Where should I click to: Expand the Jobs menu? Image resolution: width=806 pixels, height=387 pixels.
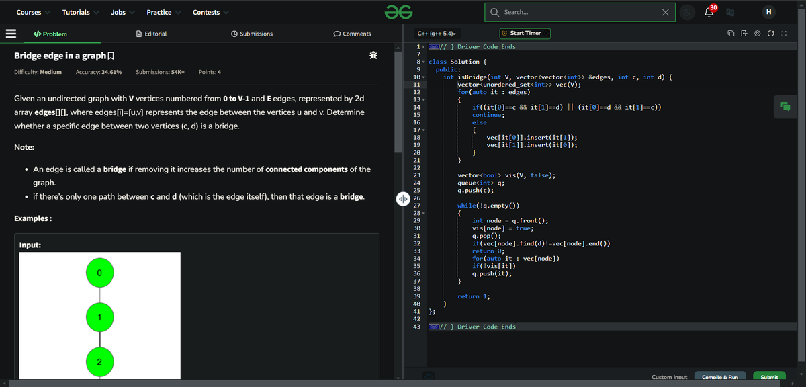point(122,12)
